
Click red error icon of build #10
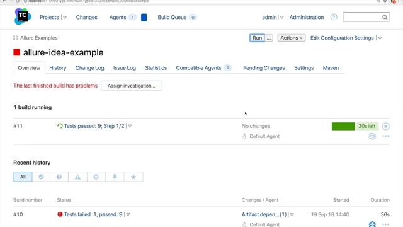point(60,214)
